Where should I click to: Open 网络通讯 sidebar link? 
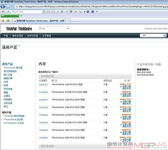(x=8, y=99)
